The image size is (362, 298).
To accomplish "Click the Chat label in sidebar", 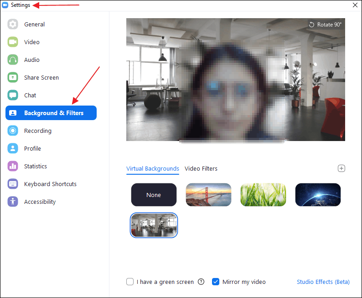I will click(30, 96).
